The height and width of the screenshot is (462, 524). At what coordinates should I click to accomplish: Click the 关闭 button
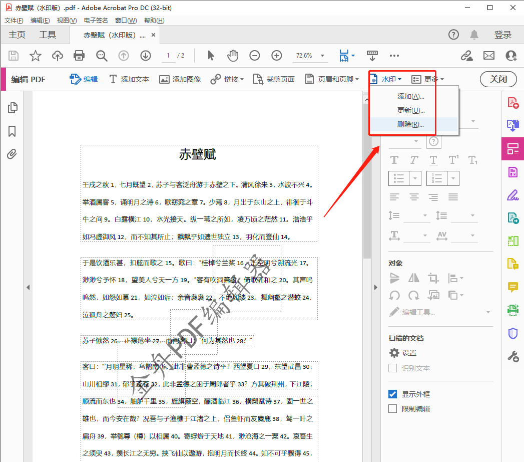[x=498, y=79]
